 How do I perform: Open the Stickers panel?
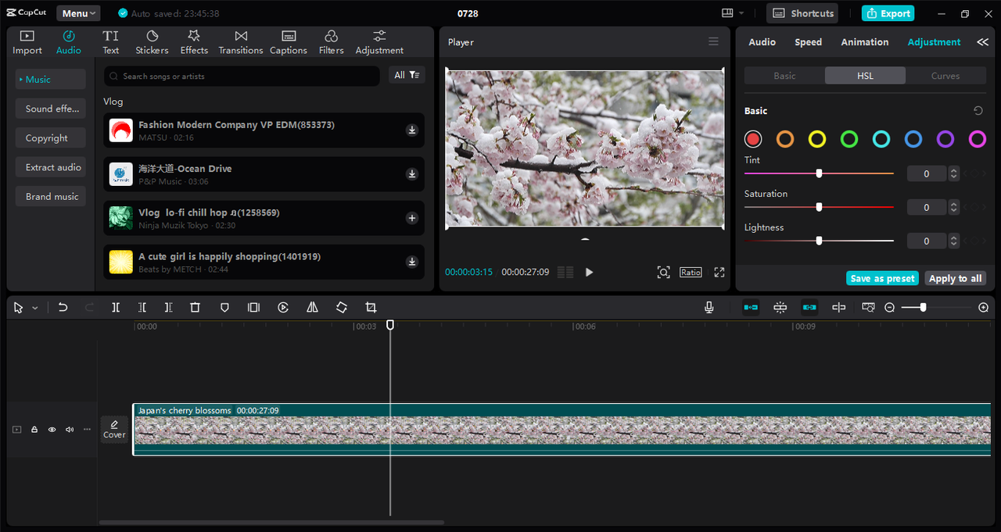tap(152, 42)
